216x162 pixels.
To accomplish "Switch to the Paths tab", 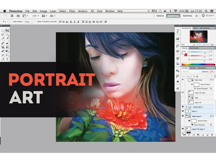I will (x=192, y=68).
